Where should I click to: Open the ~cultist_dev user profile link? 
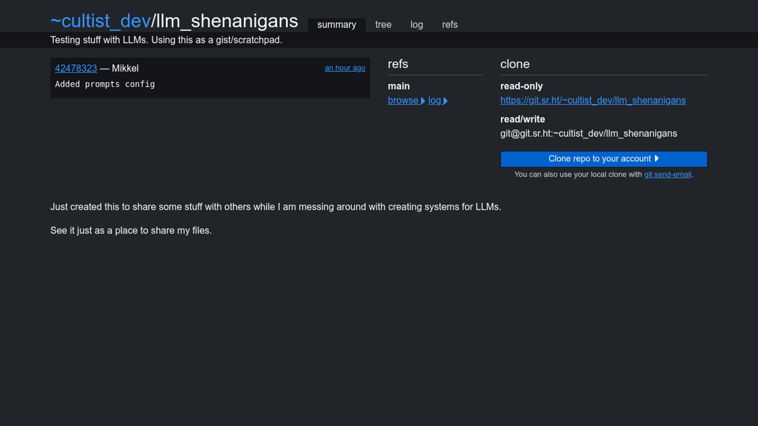(100, 21)
